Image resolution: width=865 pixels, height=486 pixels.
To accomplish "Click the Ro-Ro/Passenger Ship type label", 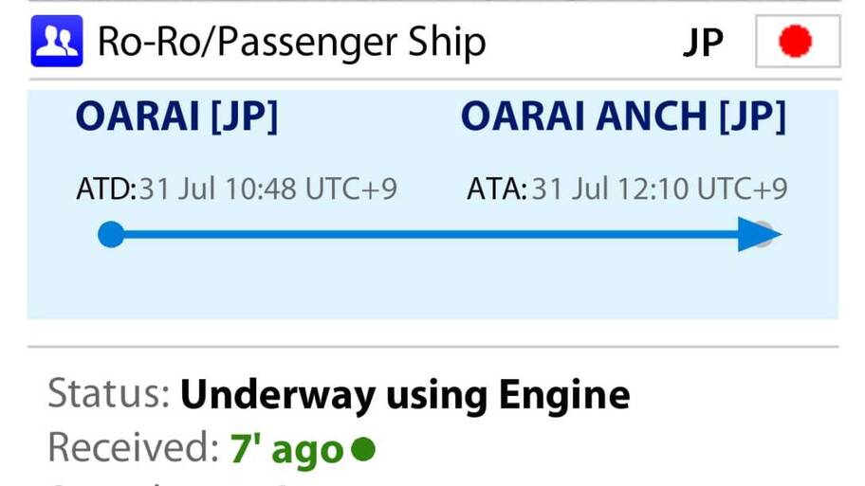I will coord(292,42).
